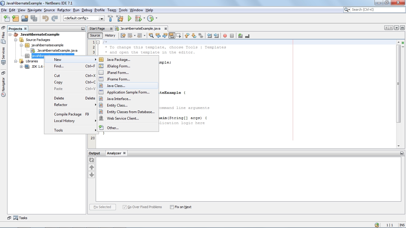Click Shift Line Left icon
Screen dimensions: 406x228
210,36
